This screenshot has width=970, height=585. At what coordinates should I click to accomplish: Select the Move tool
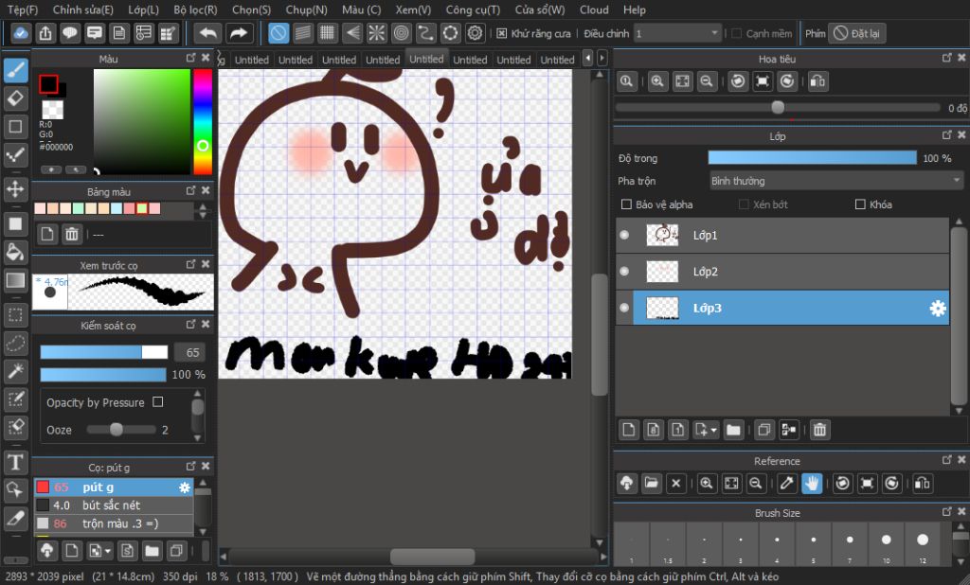(x=15, y=188)
